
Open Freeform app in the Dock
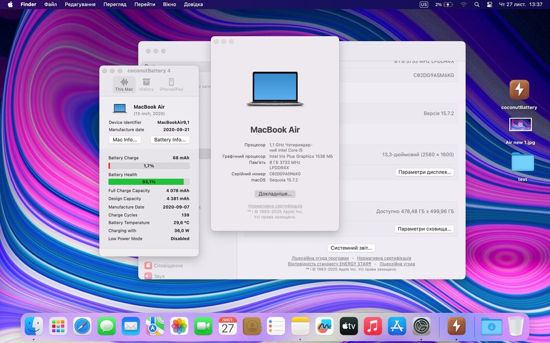[x=324, y=326]
